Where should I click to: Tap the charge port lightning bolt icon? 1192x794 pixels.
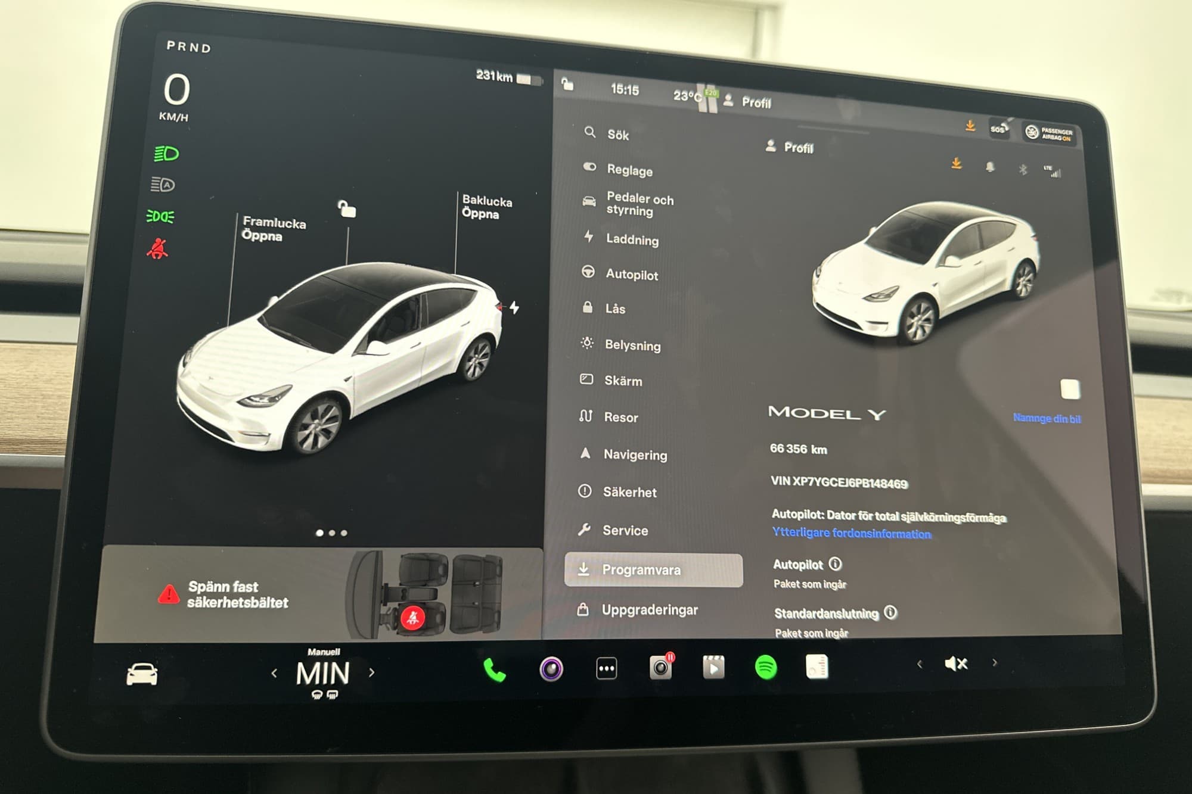(x=514, y=307)
